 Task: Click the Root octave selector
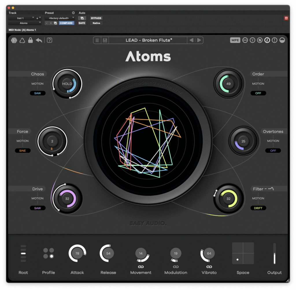[x=23, y=254]
